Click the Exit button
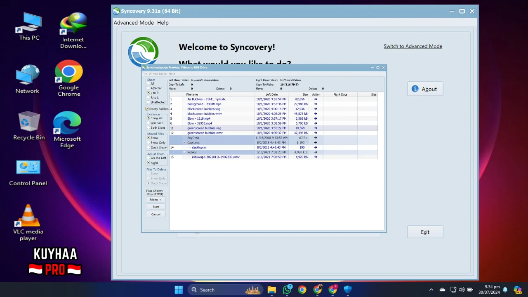 tap(425, 232)
